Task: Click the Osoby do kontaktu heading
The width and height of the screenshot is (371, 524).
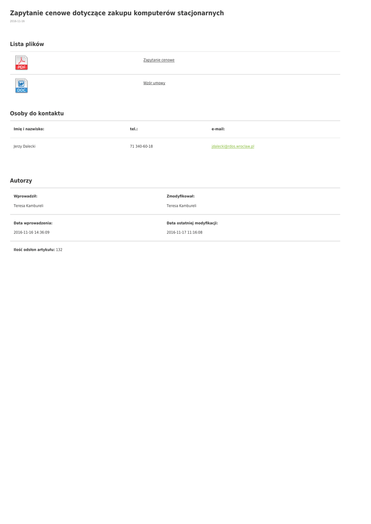Action: pos(37,114)
